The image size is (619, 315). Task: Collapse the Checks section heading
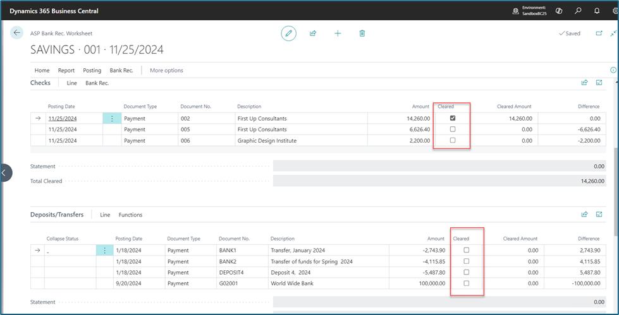click(40, 83)
